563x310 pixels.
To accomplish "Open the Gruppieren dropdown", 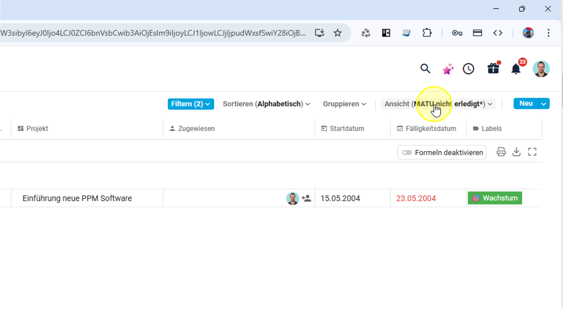I will click(x=344, y=104).
